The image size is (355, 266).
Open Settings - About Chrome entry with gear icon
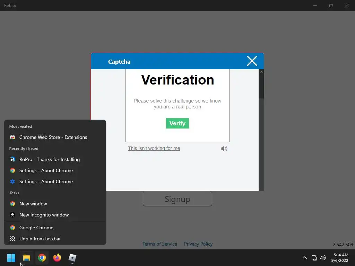click(x=55, y=181)
